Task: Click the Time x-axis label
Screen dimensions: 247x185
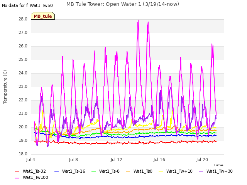Action: click(218, 165)
